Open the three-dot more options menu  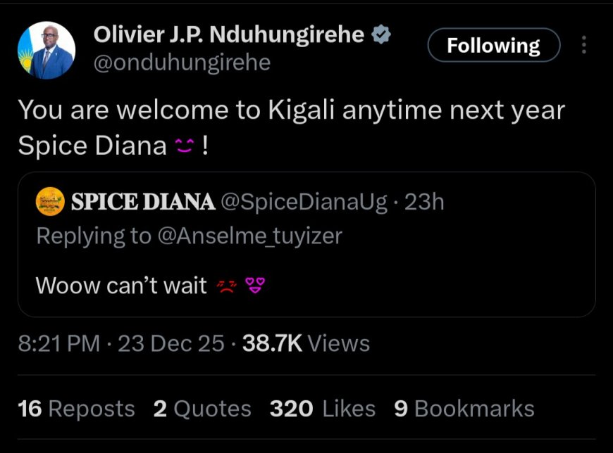pyautogui.click(x=583, y=46)
